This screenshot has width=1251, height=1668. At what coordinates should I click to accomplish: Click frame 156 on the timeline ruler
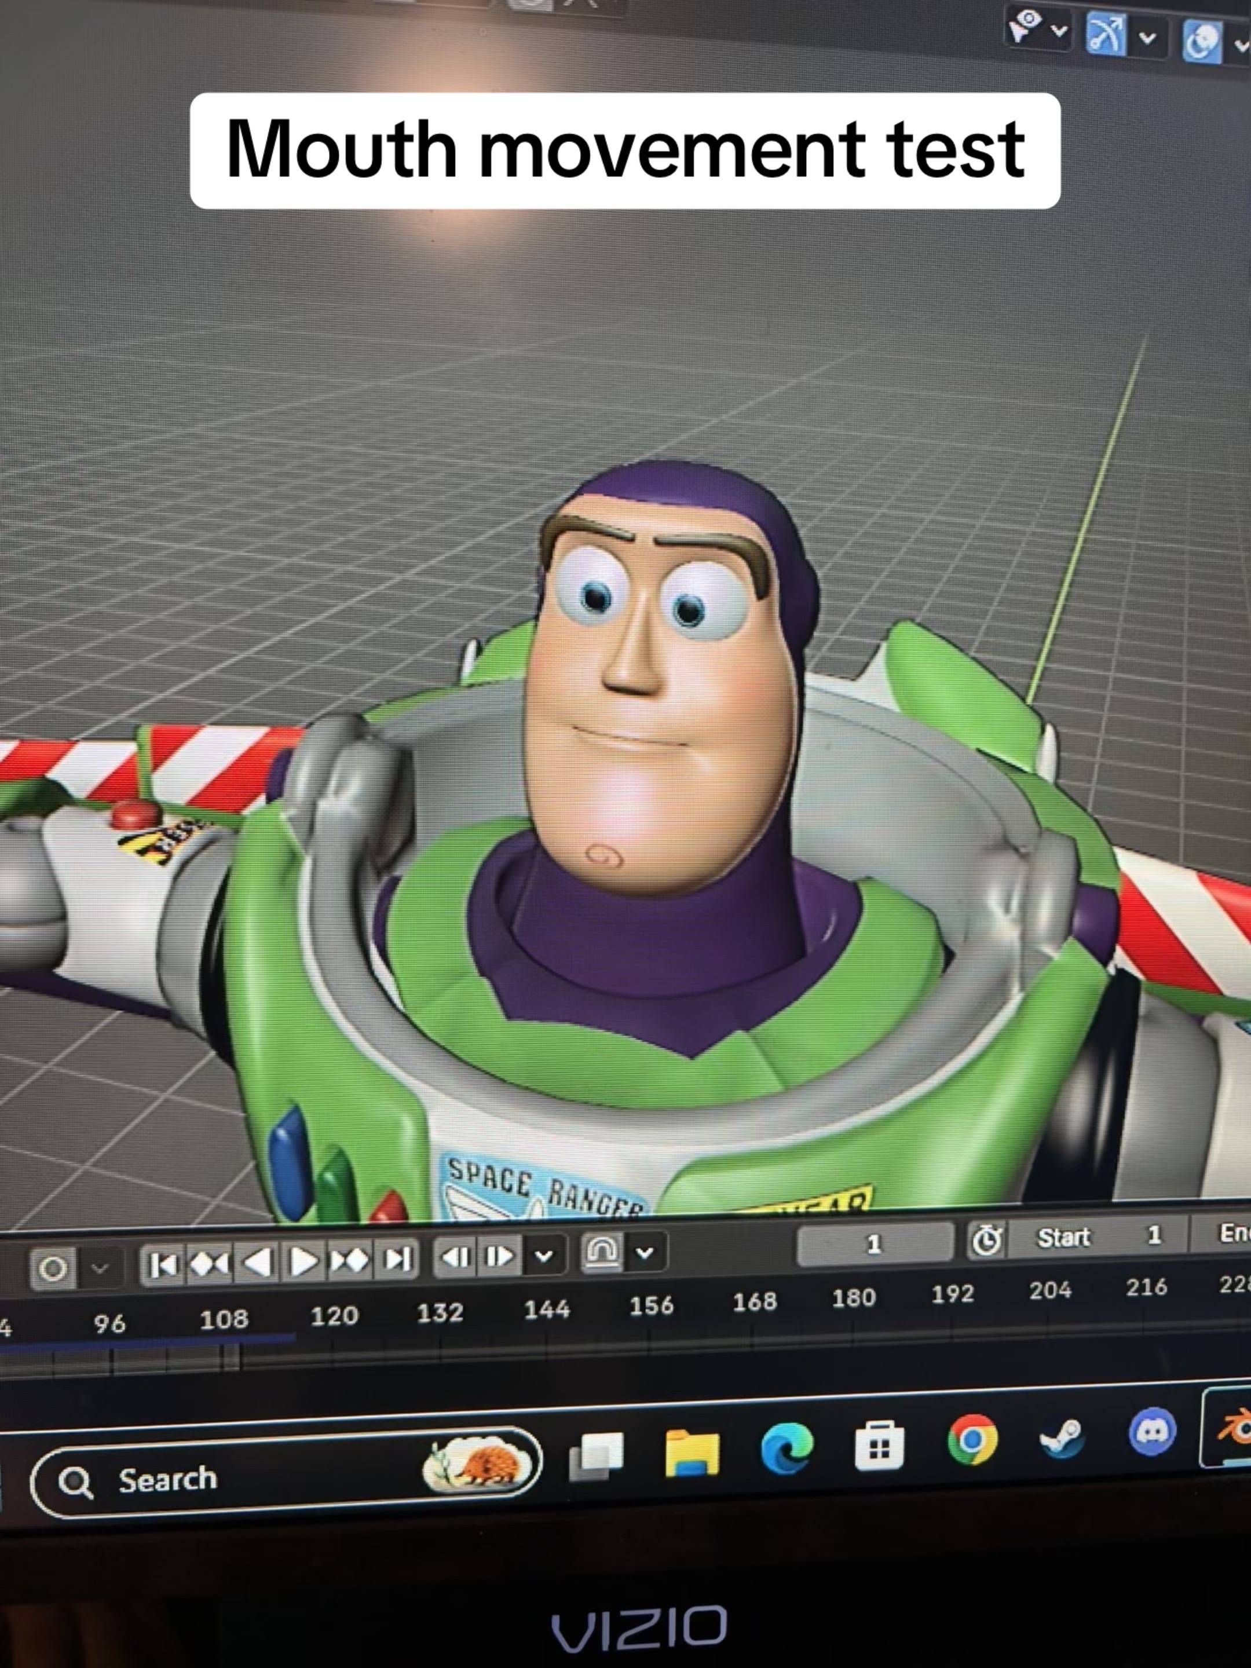click(652, 1305)
